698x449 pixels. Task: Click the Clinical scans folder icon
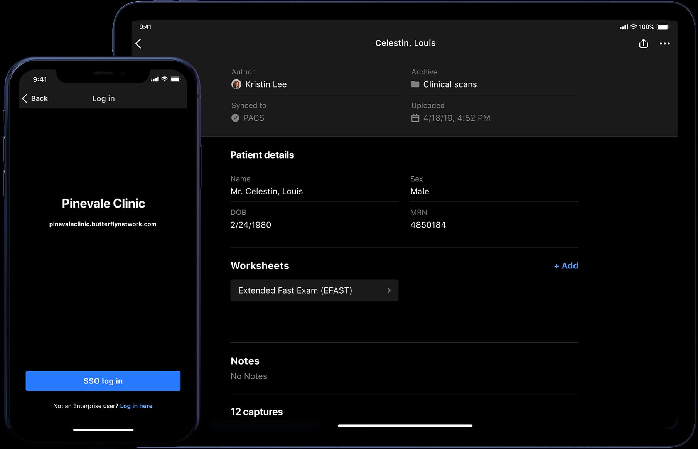(x=415, y=84)
